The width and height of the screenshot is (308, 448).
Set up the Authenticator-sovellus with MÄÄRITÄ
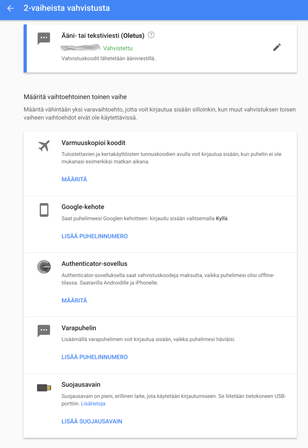(x=74, y=300)
